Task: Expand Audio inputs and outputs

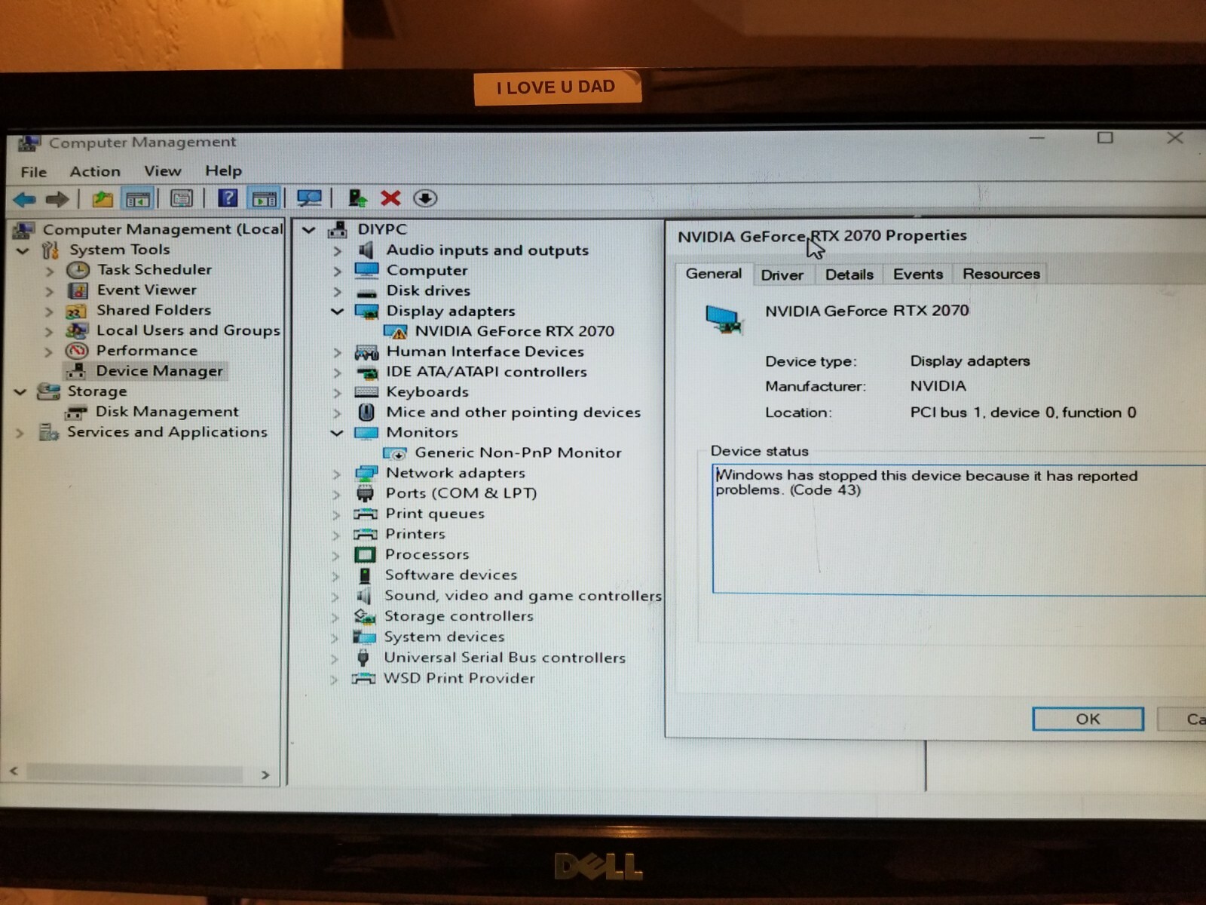Action: pos(337,250)
